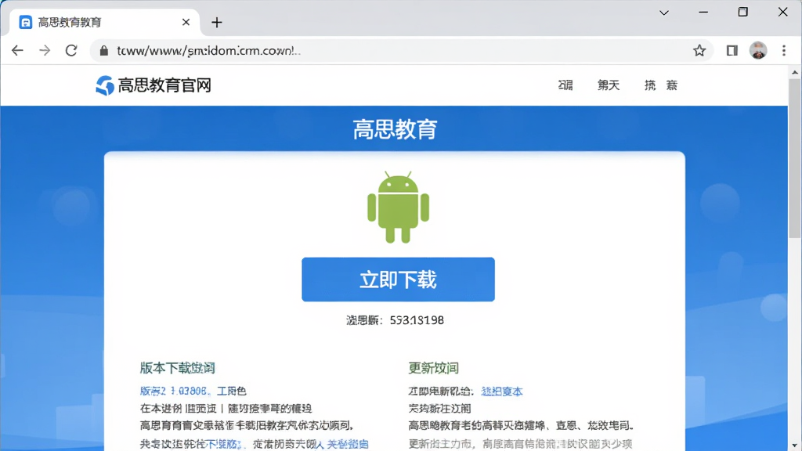The width and height of the screenshot is (802, 451).
Task: Maximize the browser window
Action: click(742, 13)
